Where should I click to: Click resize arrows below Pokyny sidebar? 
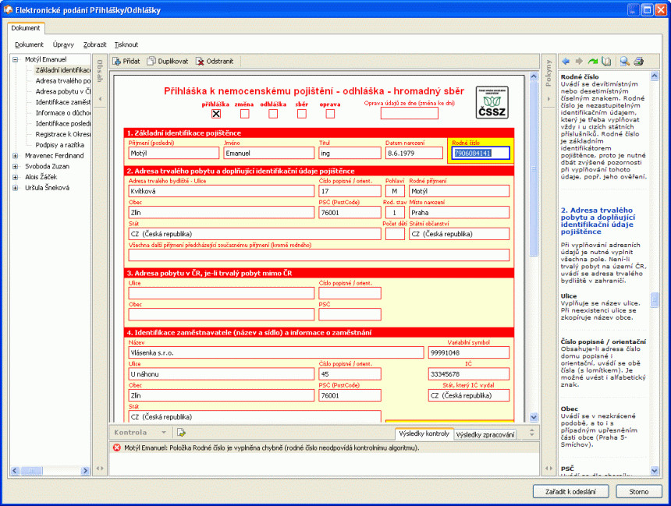point(549,469)
